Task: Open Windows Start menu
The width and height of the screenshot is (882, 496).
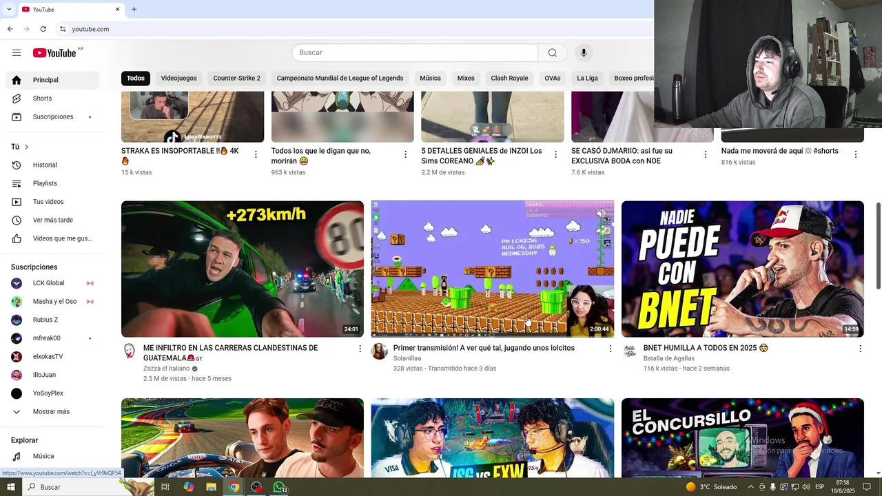Action: coord(11,487)
